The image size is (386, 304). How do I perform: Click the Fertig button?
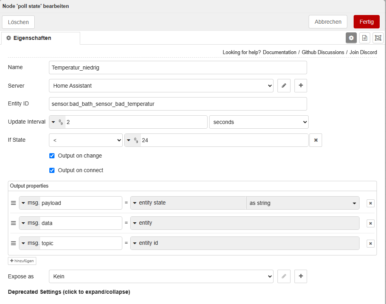(x=367, y=22)
